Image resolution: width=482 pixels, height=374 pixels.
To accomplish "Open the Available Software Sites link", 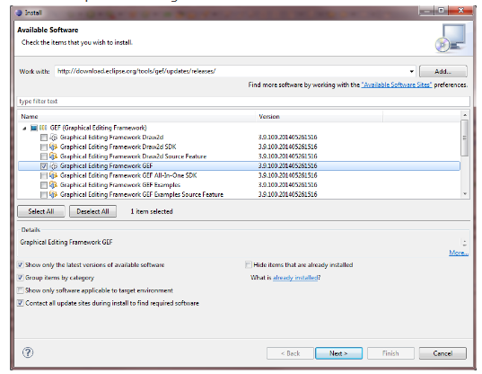I will pos(397,85).
